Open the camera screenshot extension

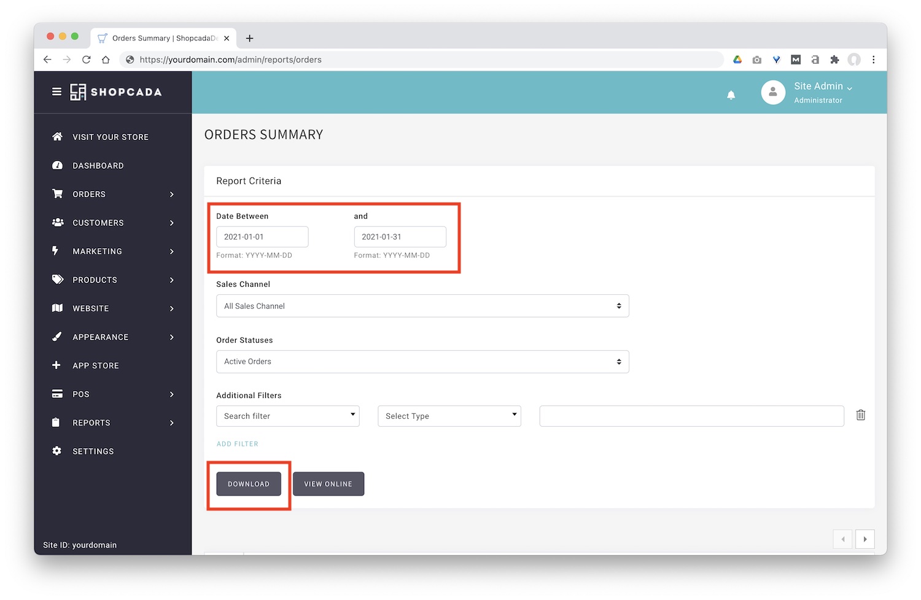click(756, 60)
